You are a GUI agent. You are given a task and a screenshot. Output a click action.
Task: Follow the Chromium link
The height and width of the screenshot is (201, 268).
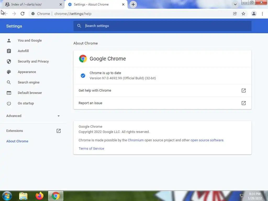(x=136, y=140)
